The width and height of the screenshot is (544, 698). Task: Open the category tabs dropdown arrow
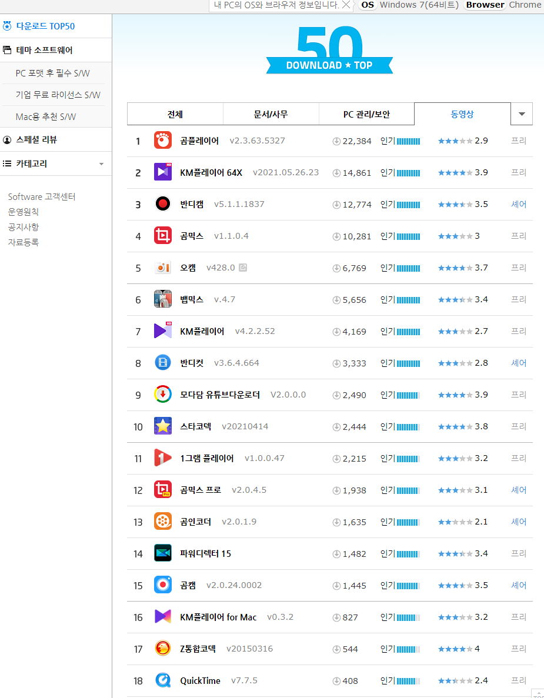522,114
